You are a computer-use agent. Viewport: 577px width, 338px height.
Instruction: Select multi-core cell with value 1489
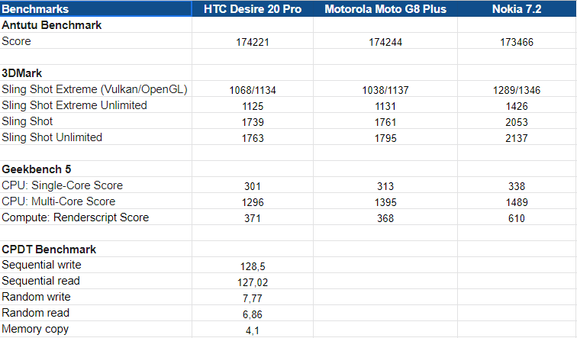(x=517, y=201)
